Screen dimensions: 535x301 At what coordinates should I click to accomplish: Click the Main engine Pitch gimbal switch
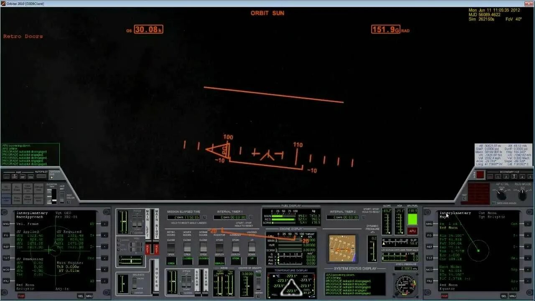point(137,222)
